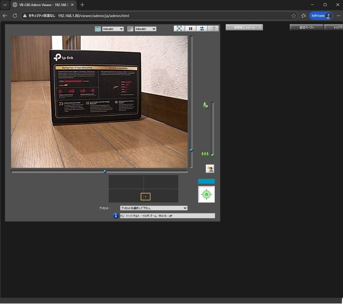Click the single-tree telephoto zoom icon
Image resolution: width=343 pixels, height=304 pixels.
(205, 105)
